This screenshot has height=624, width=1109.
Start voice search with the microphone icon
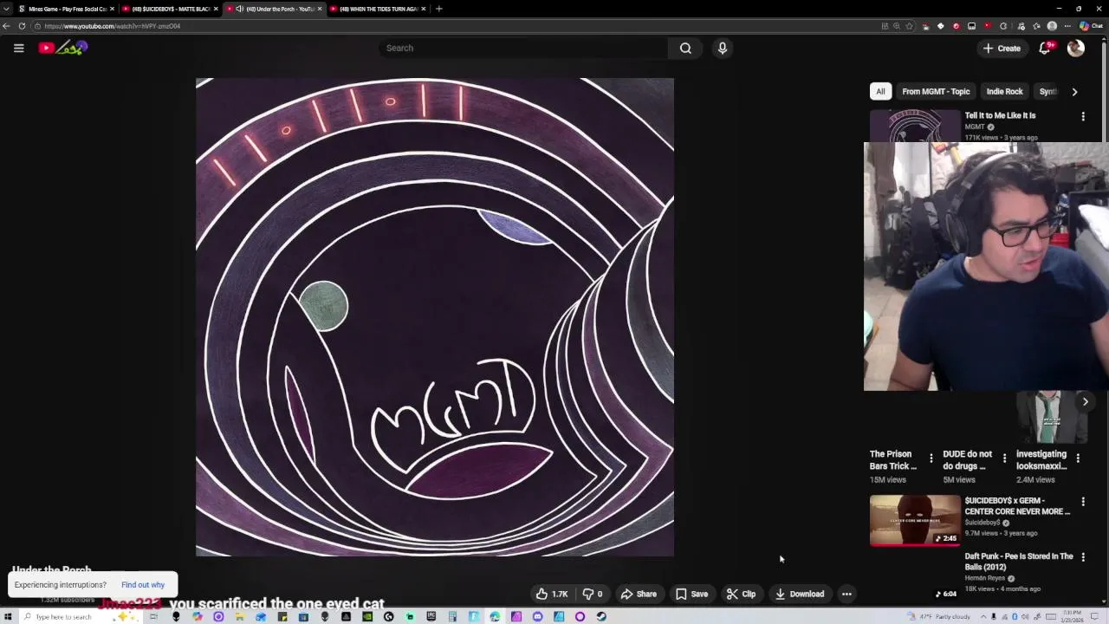coord(723,48)
